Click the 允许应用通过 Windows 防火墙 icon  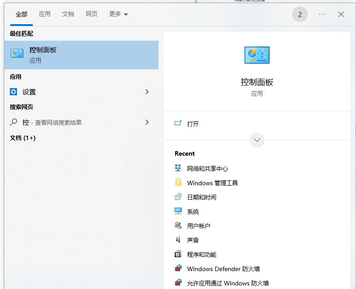[178, 282]
